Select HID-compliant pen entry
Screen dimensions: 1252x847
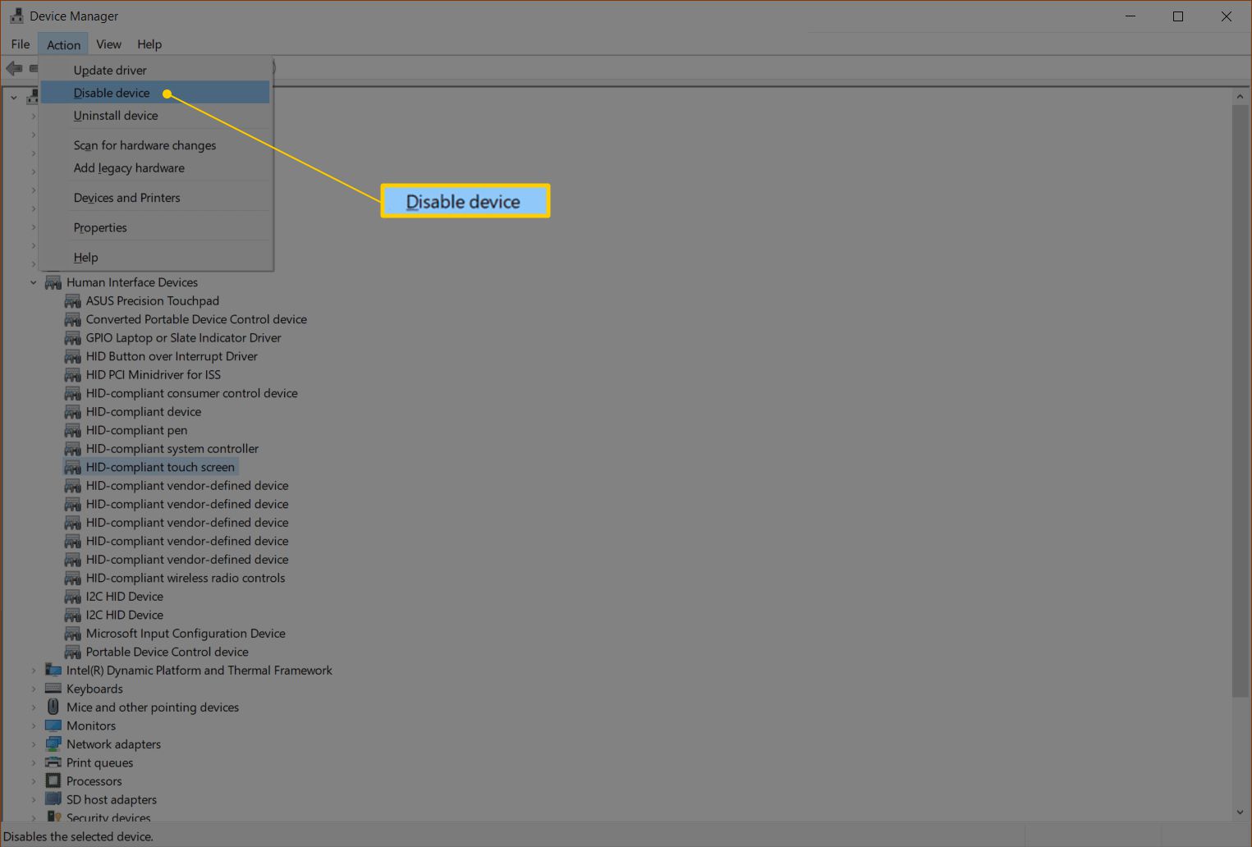click(x=136, y=430)
